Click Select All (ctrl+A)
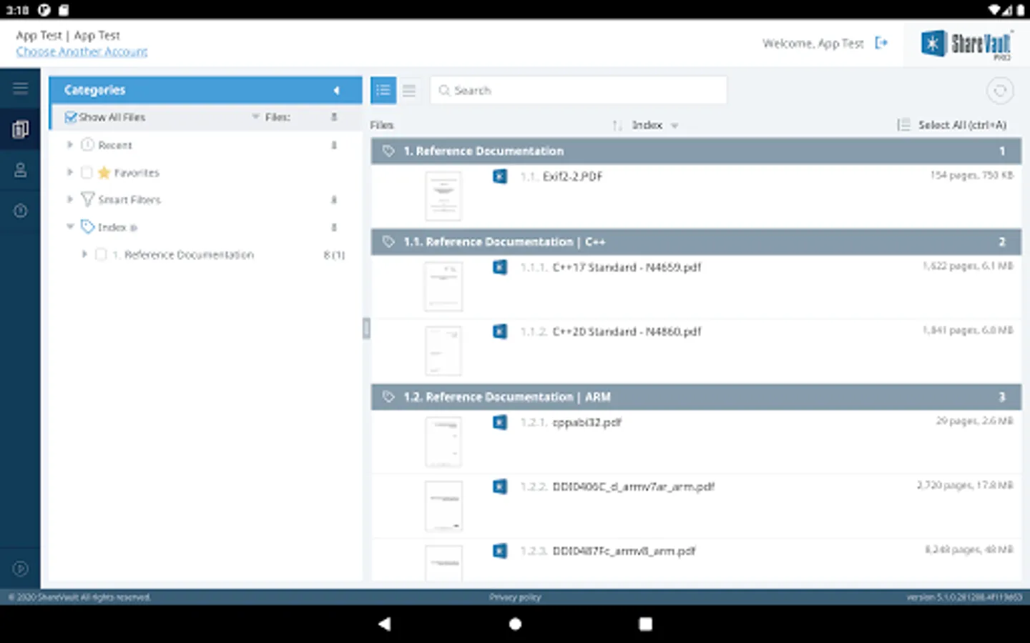The height and width of the screenshot is (643, 1030). 962,125
